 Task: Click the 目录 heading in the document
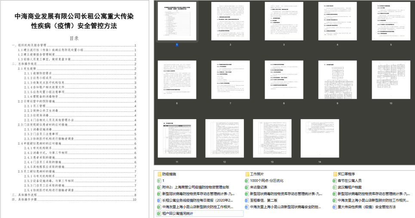[74, 38]
